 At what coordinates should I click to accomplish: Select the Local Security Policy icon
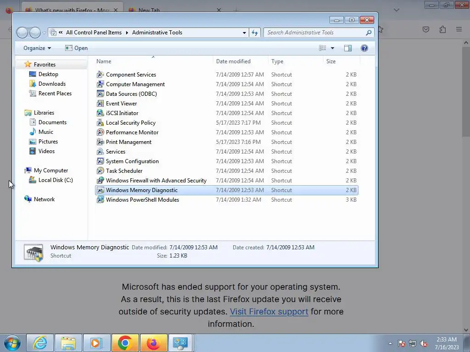(x=101, y=123)
